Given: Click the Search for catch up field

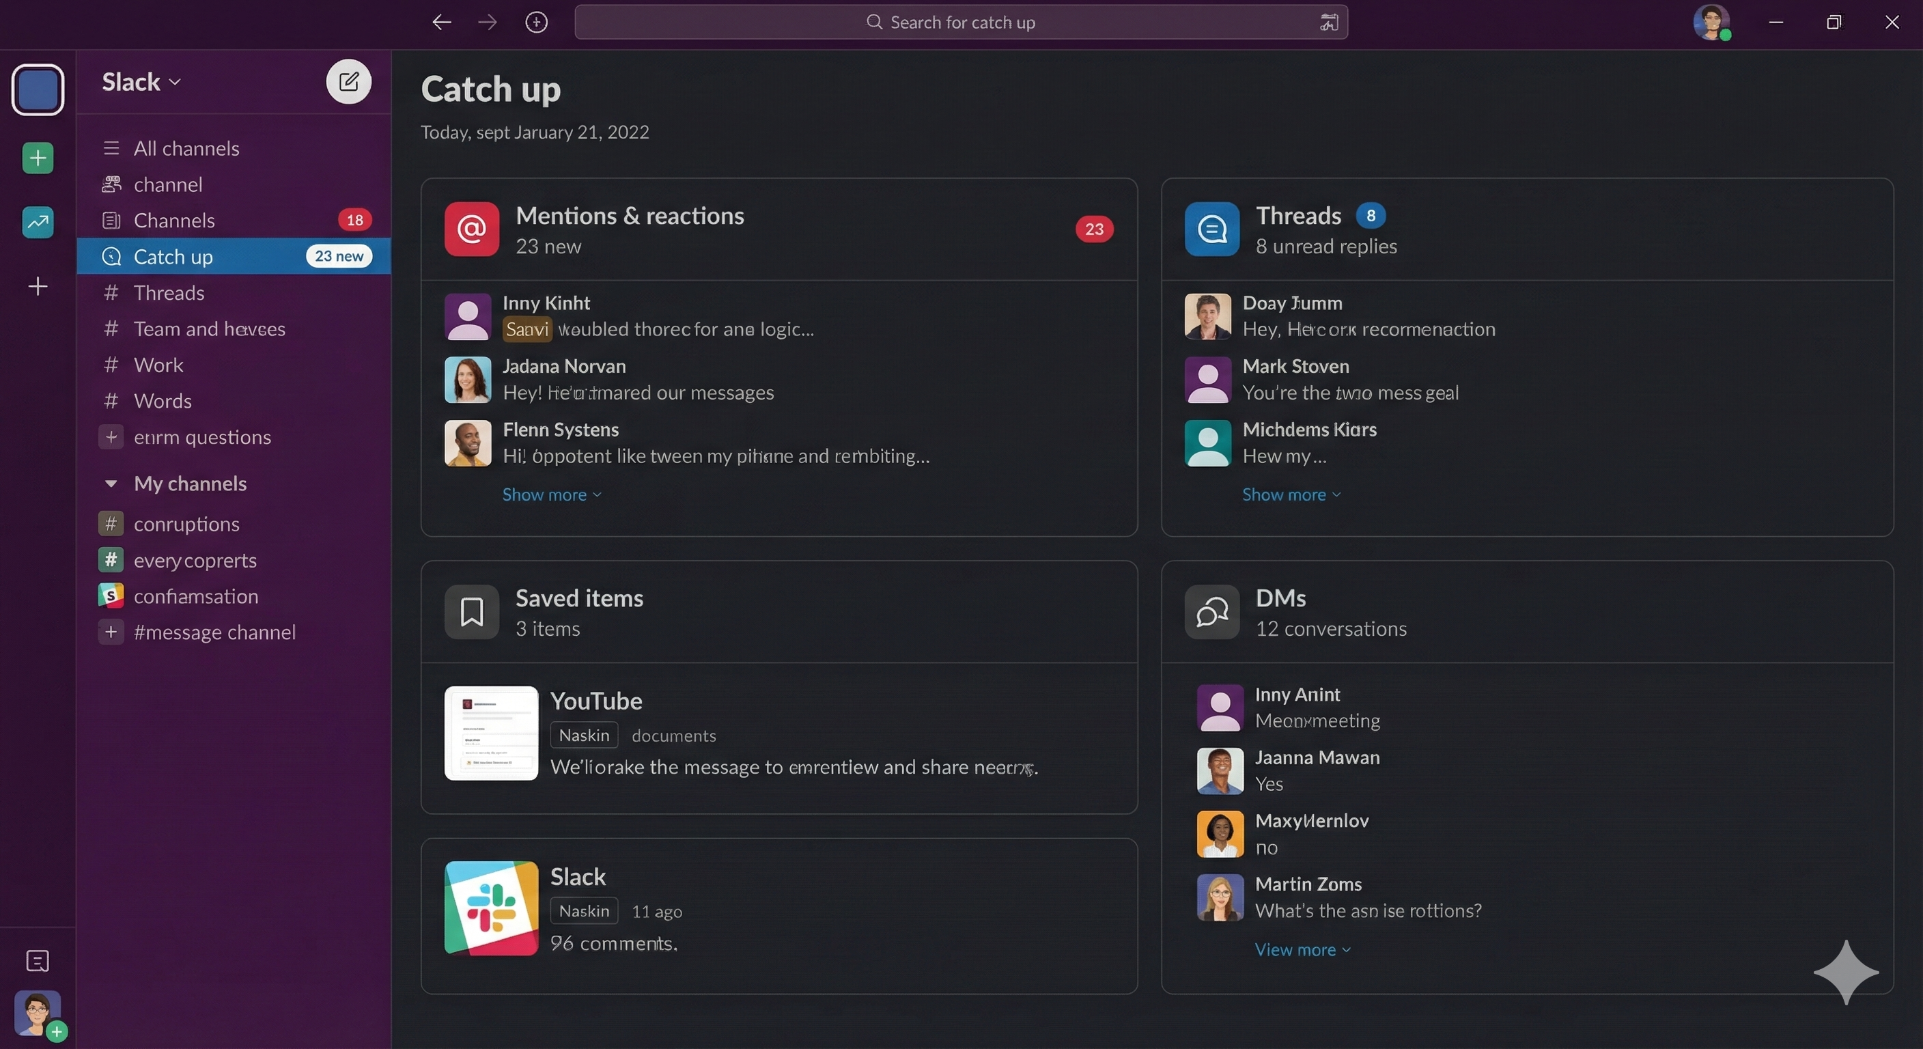Looking at the screenshot, I should (960, 22).
